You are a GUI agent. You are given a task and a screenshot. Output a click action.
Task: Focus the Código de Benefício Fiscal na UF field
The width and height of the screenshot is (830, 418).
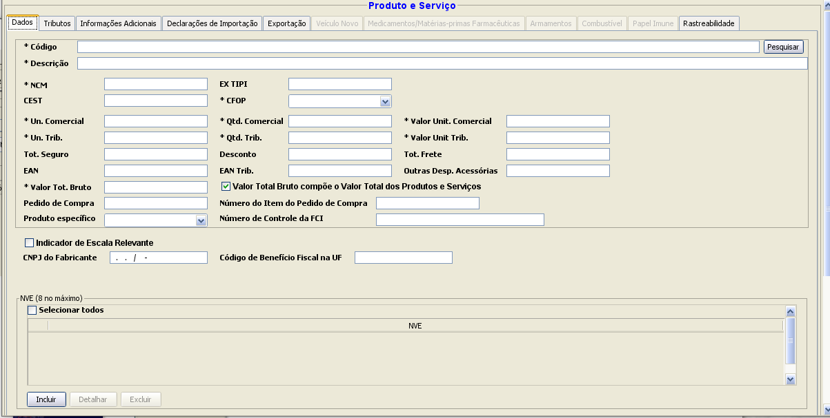[x=403, y=258]
